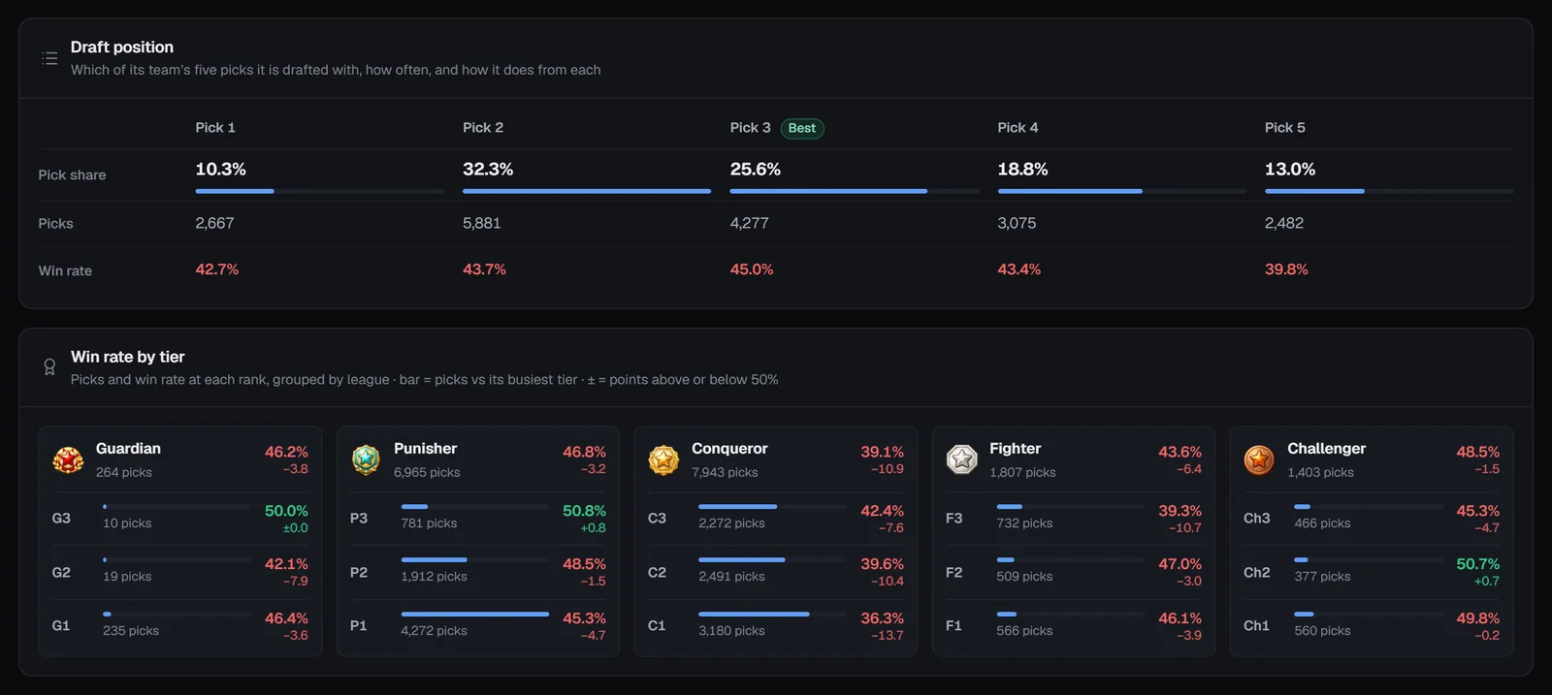The width and height of the screenshot is (1552, 695).
Task: Click the Pick share row label
Action: click(x=72, y=175)
